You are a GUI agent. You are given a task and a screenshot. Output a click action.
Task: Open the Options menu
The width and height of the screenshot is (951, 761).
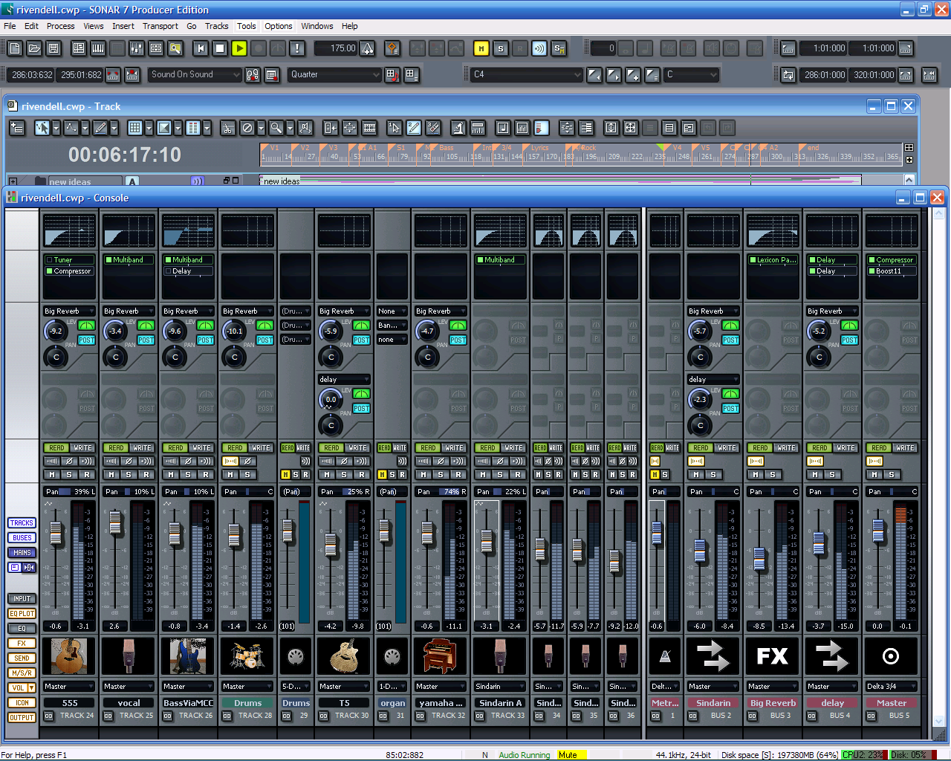click(x=279, y=26)
